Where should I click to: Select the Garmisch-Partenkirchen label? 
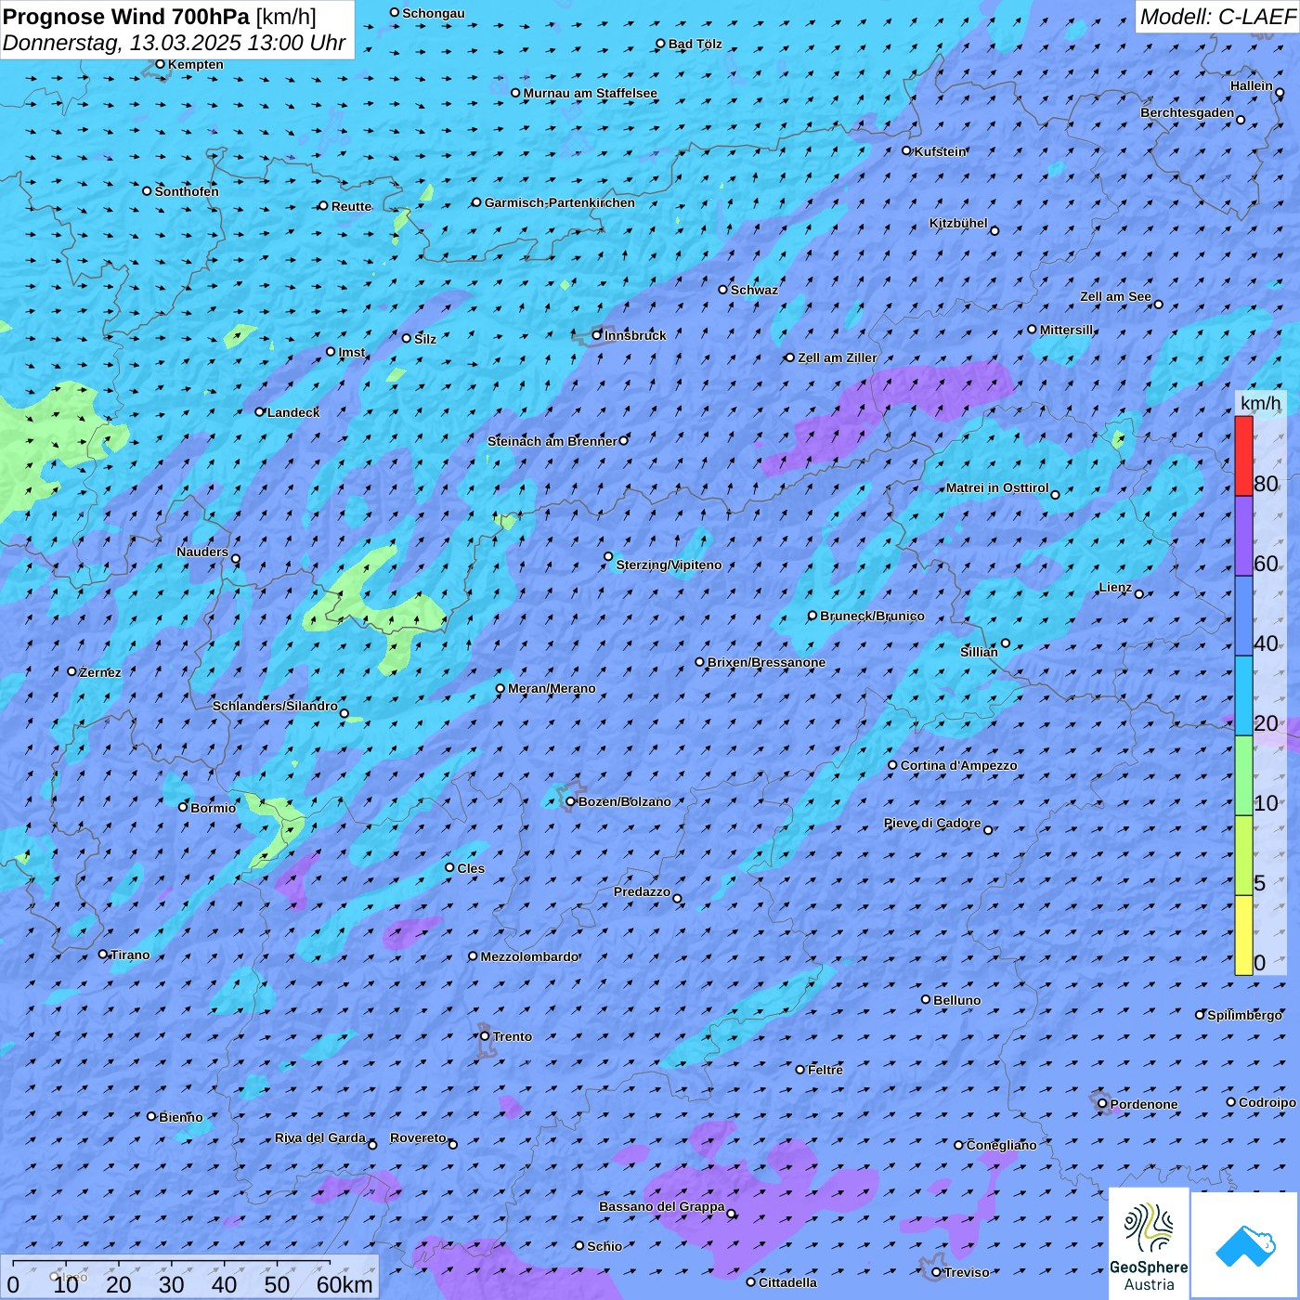tap(560, 202)
